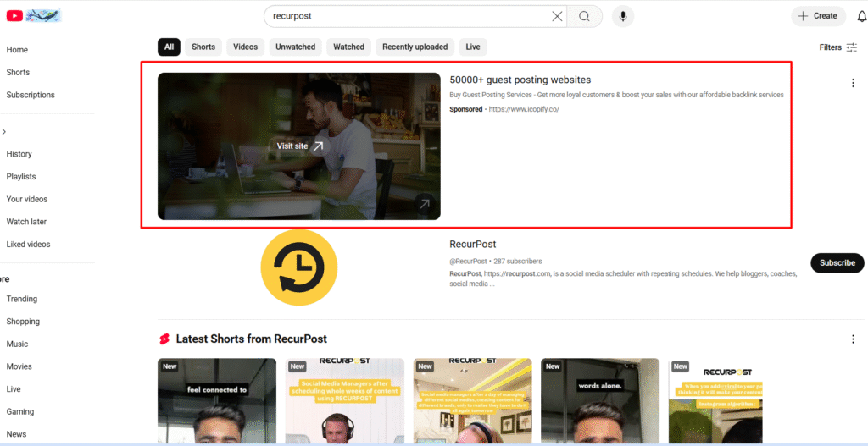Click Visit site on the sponsored thumbnail
The image size is (868, 446).
(299, 146)
